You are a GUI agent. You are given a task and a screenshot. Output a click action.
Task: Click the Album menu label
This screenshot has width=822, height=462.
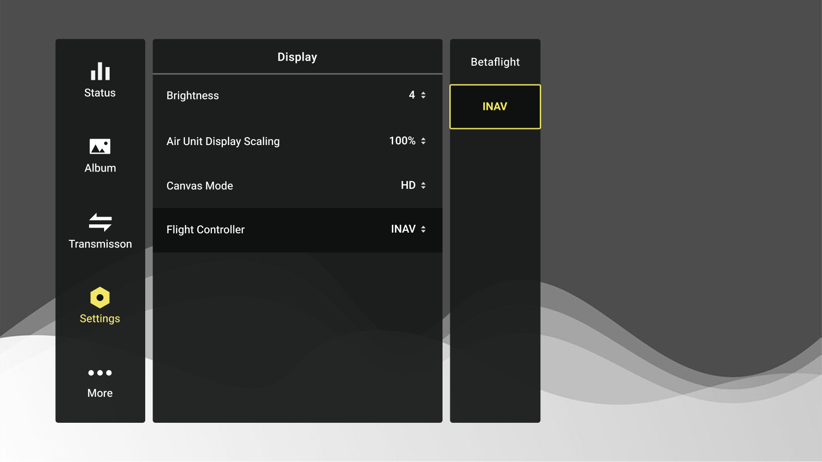click(100, 168)
